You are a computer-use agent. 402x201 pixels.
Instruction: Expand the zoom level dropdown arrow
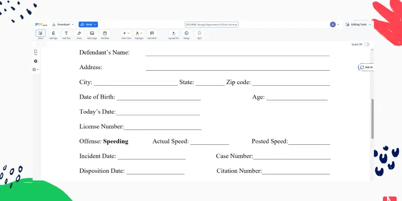(38, 70)
